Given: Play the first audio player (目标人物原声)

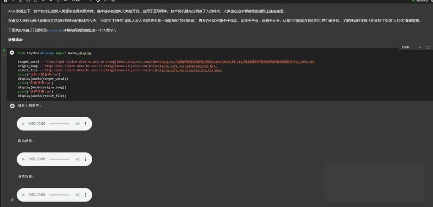Looking at the screenshot, I should click(x=23, y=124).
